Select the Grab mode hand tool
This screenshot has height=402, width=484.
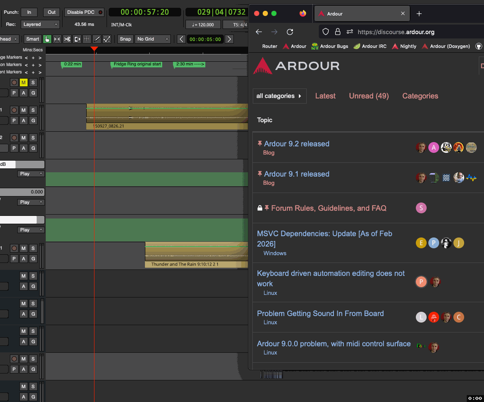47,39
